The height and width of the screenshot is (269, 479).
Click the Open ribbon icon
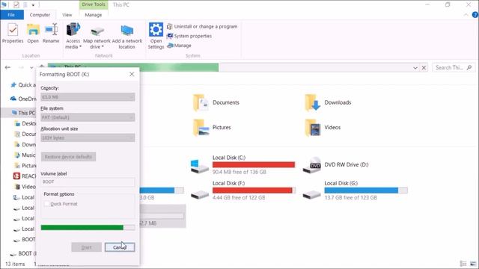pyautogui.click(x=33, y=34)
